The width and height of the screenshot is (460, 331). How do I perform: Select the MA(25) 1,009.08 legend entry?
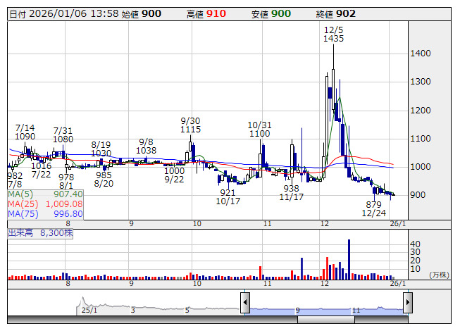pyautogui.click(x=46, y=204)
